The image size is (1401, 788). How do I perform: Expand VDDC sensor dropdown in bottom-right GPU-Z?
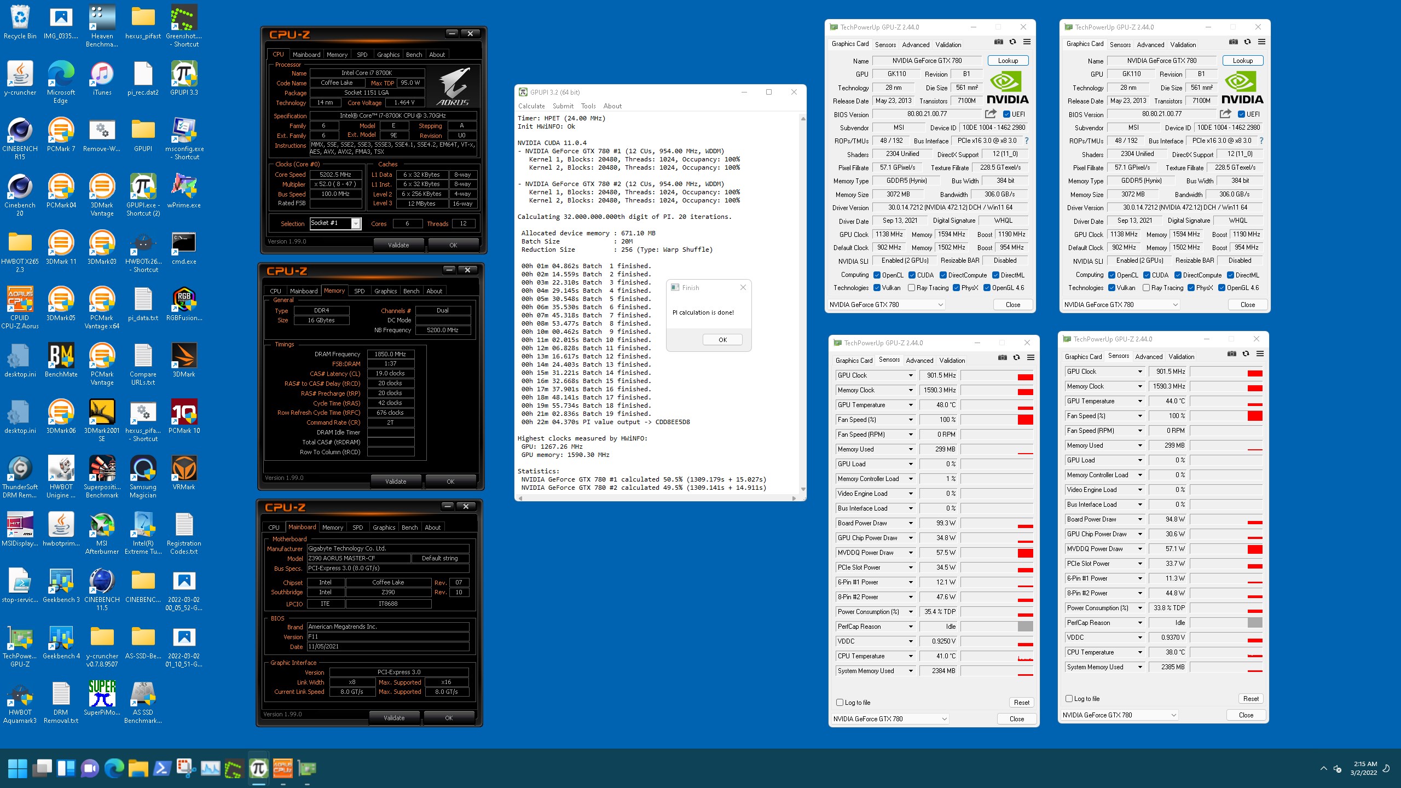1140,638
